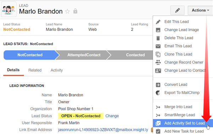The image size is (213, 134).
Task: Click the envelope icon for Email This Lead
Action: (x=158, y=46)
